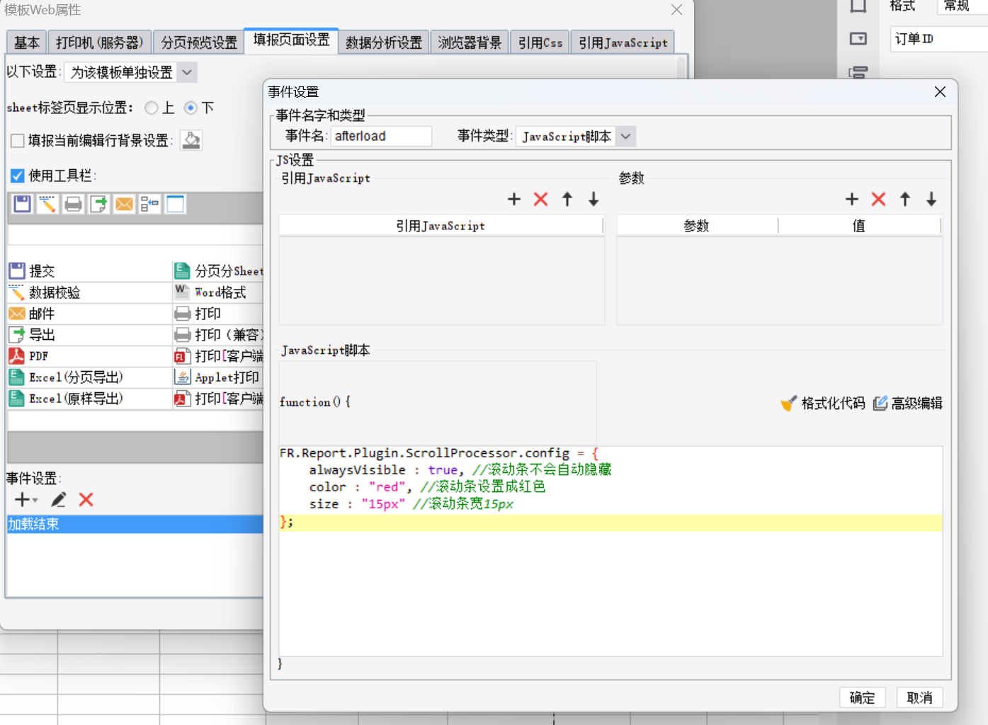Move referenced JavaScript entry up

pos(567,200)
